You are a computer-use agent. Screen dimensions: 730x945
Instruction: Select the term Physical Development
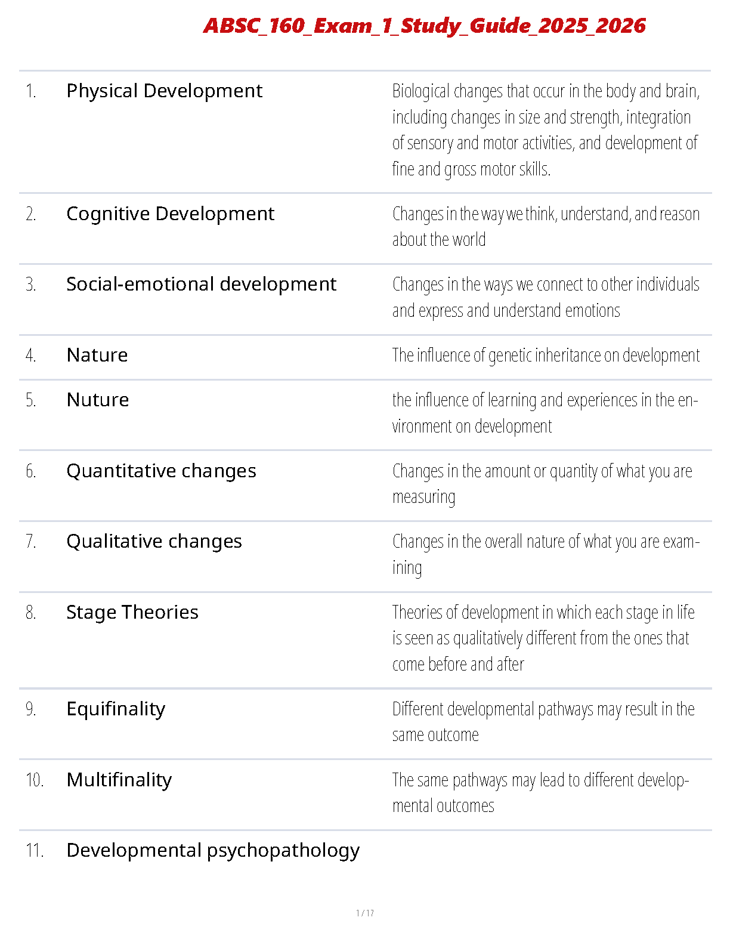pyautogui.click(x=164, y=91)
